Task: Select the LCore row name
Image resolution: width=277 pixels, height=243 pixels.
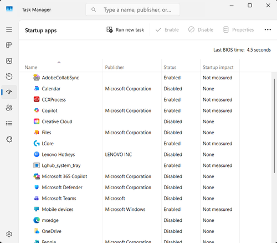Action: pyautogui.click(x=48, y=144)
